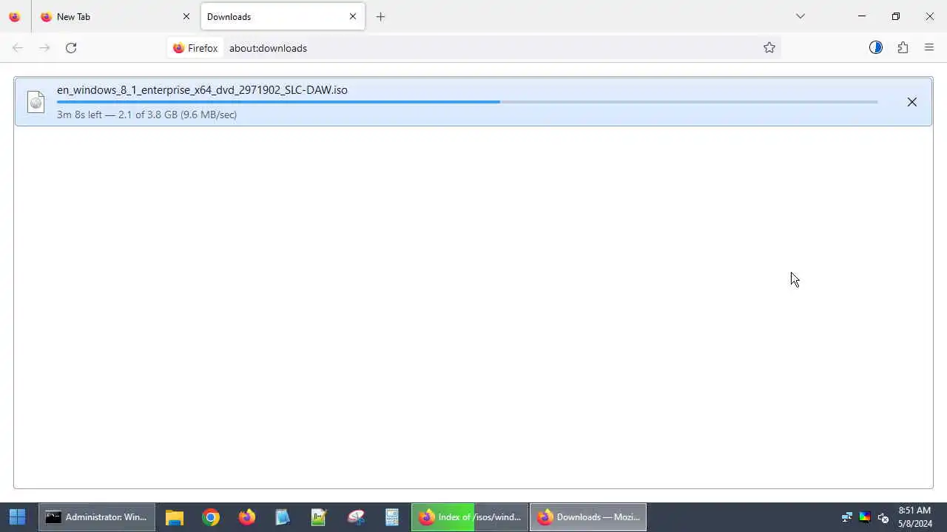Open the paint palette app on taskbar
Viewport: 947px width, 532px height.
click(356, 517)
